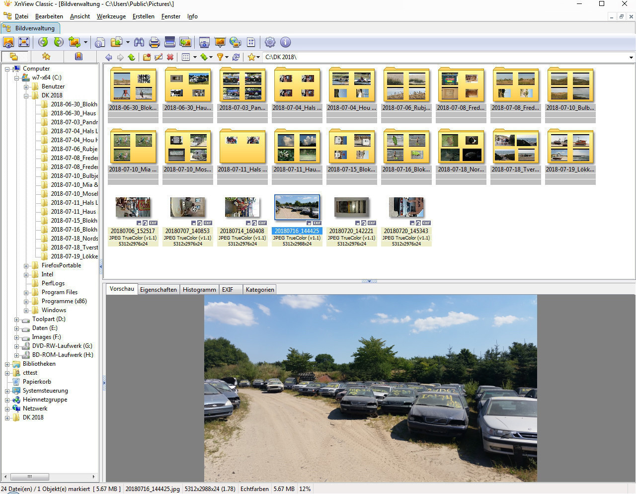
Task: Click the left panel horizontal scrollbar
Action: tap(30, 477)
